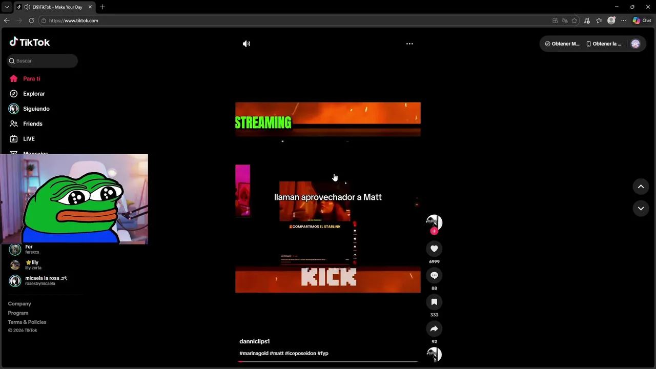Click Obtener M... button

(x=562, y=44)
